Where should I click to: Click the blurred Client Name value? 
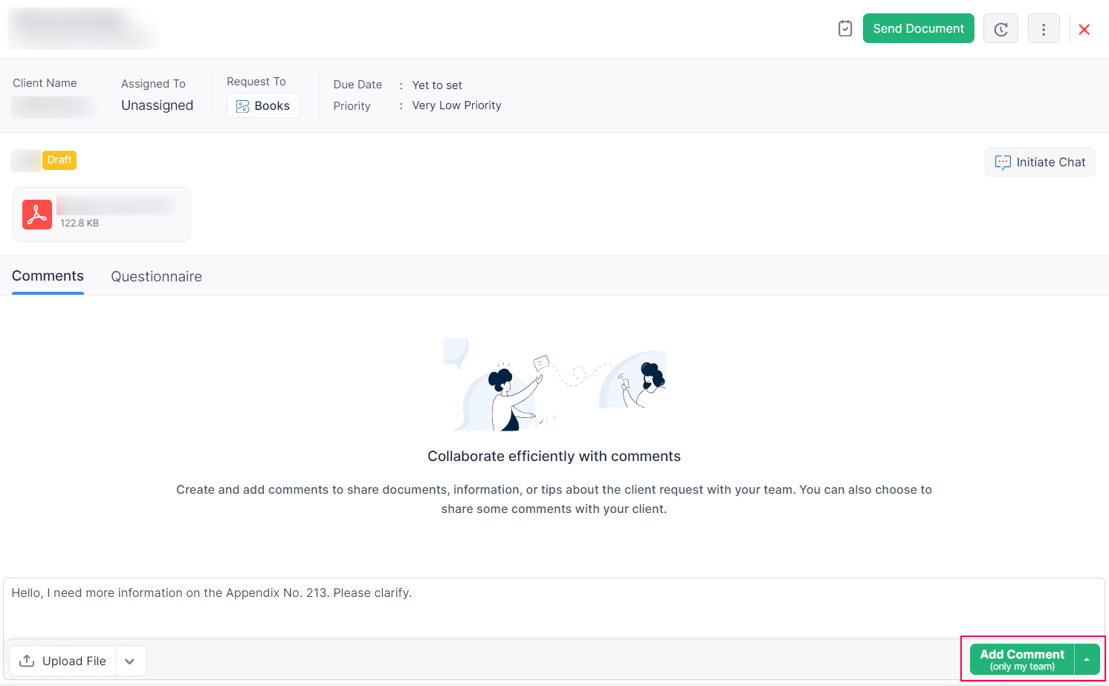click(54, 107)
